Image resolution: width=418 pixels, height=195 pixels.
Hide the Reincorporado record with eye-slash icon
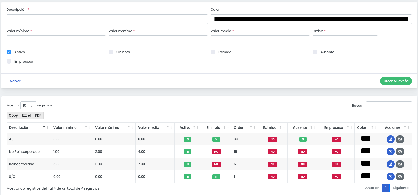click(400, 164)
